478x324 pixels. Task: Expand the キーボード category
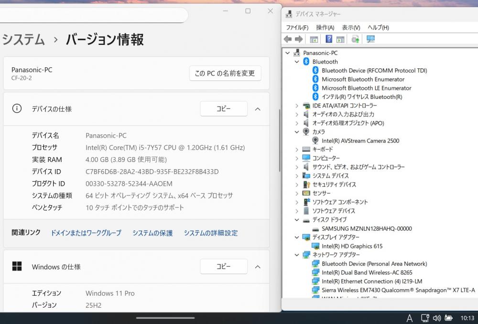pos(297,150)
